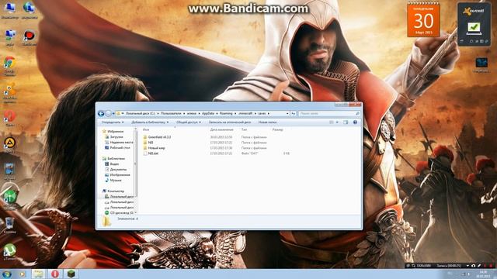Select Roaming breadcrumb segment
Screen dimensions: 497x279
(x=226, y=113)
